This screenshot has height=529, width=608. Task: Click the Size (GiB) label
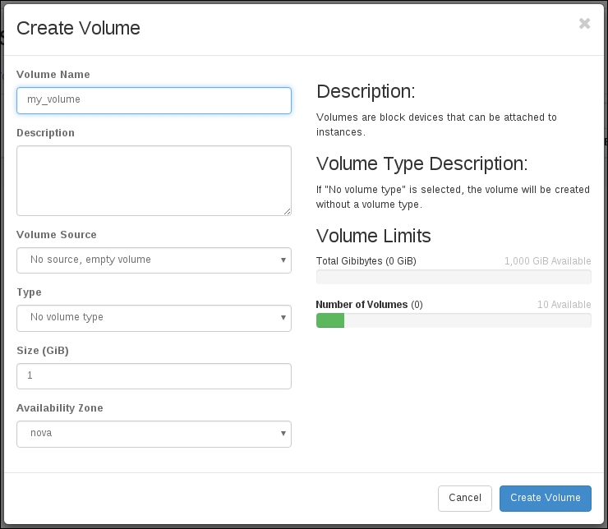tap(43, 351)
